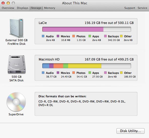Image resolution: width=149 pixels, height=138 pixels.
Task: Click the 'LaCie' volume name
Action: pyautogui.click(x=43, y=23)
